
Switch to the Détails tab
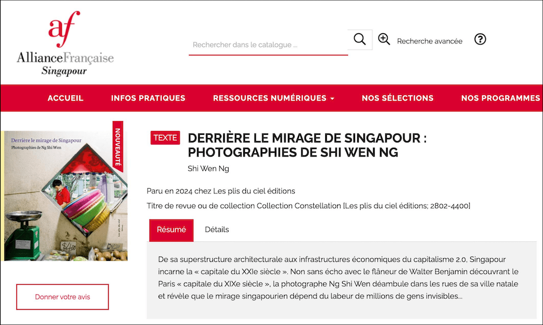tap(217, 229)
